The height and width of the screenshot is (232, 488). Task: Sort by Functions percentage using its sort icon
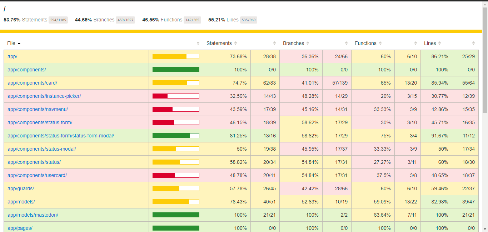click(x=380, y=43)
